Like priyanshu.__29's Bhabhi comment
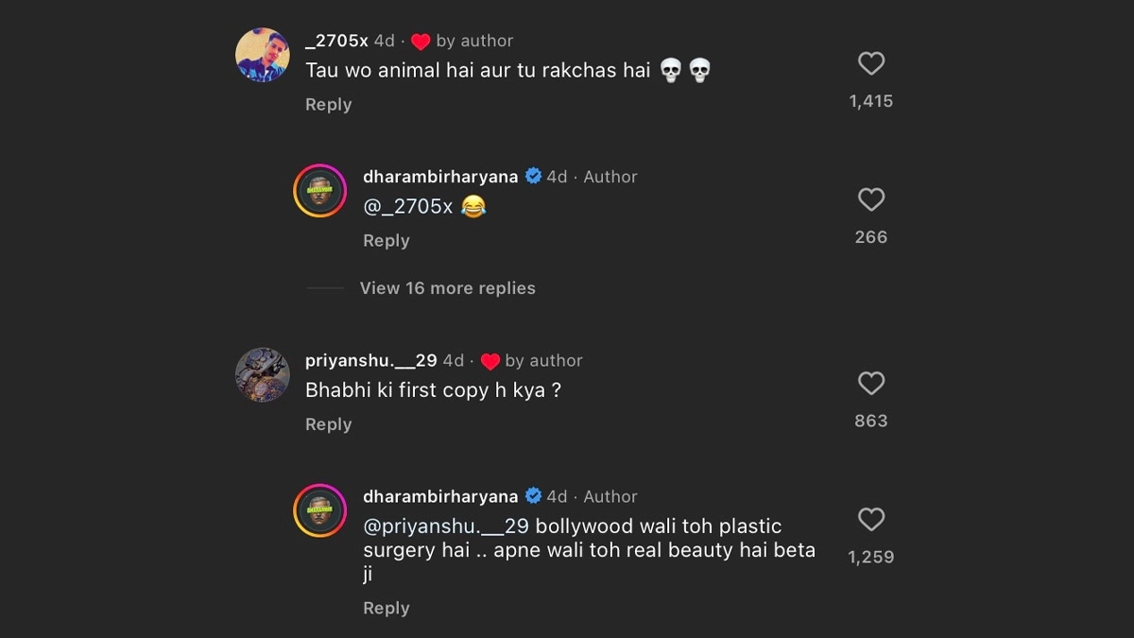The width and height of the screenshot is (1134, 638). (870, 384)
